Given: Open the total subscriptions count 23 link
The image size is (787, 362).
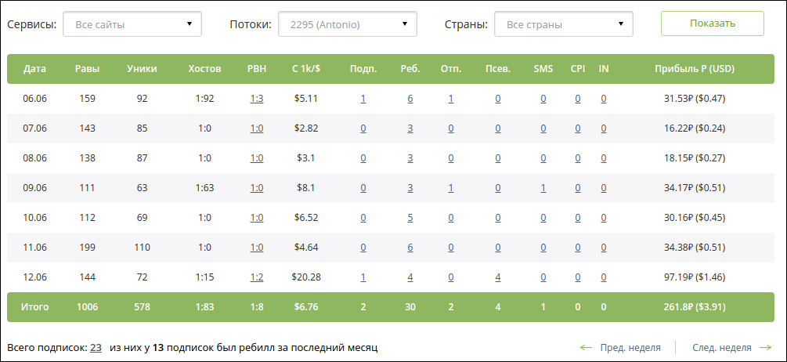Looking at the screenshot, I should coord(96,347).
